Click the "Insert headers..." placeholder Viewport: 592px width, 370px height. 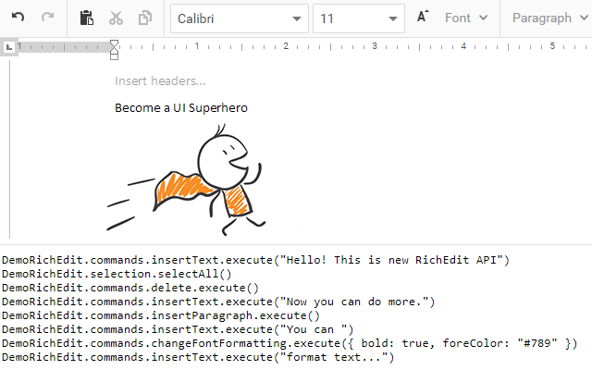(160, 80)
